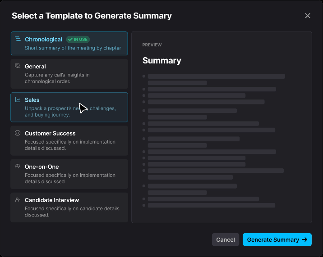Click the Customer Success smiley icon
Viewport: 323px width, 257px height.
pos(18,133)
